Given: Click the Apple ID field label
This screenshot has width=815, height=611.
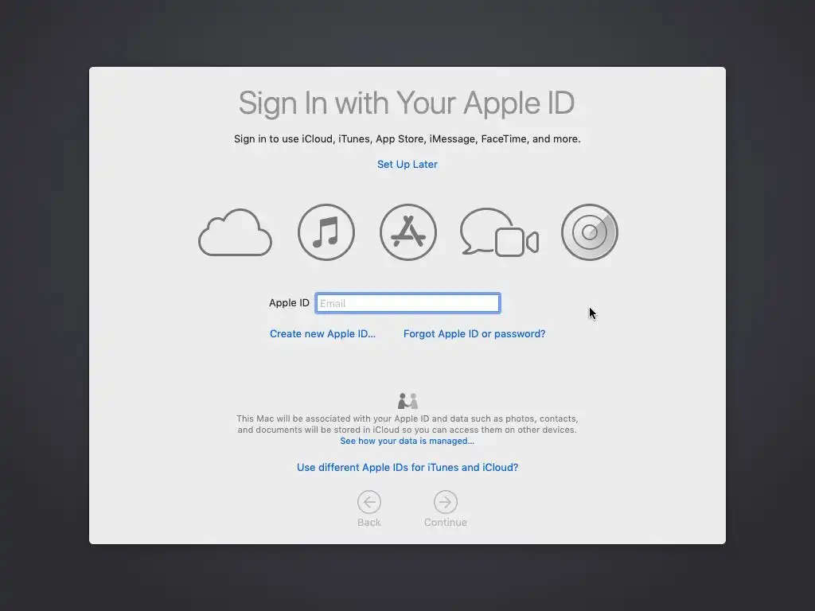Looking at the screenshot, I should (289, 303).
